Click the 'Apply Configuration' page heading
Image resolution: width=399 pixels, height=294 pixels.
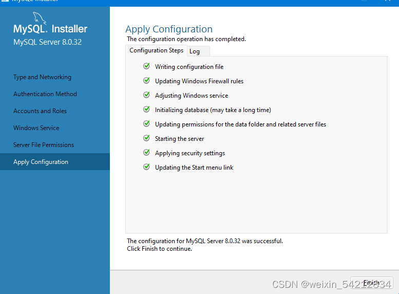[169, 29]
